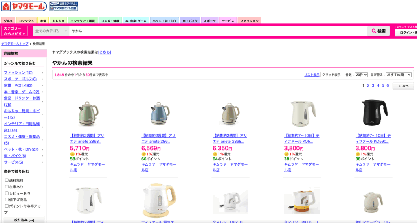
Task: Click the ログイン button
Action: click(x=406, y=33)
